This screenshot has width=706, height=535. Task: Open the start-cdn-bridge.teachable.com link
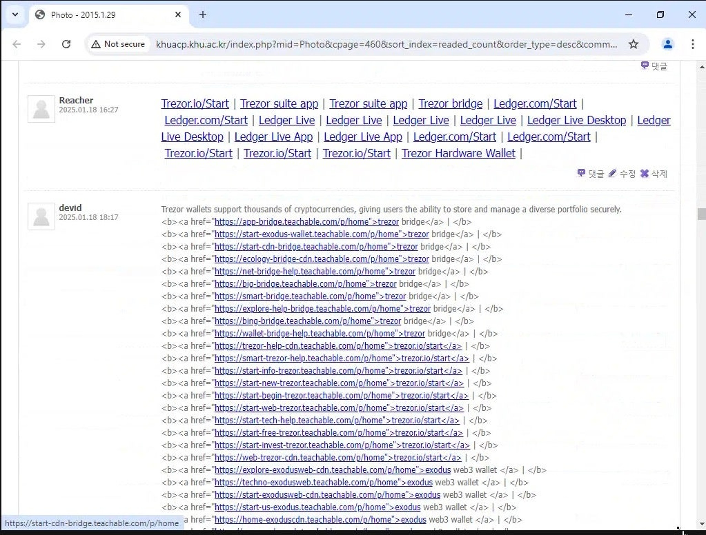[x=316, y=247]
